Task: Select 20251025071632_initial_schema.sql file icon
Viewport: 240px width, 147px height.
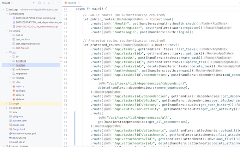Action: [14, 18]
